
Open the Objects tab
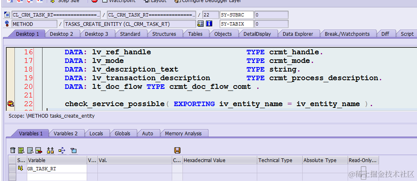coord(223,34)
